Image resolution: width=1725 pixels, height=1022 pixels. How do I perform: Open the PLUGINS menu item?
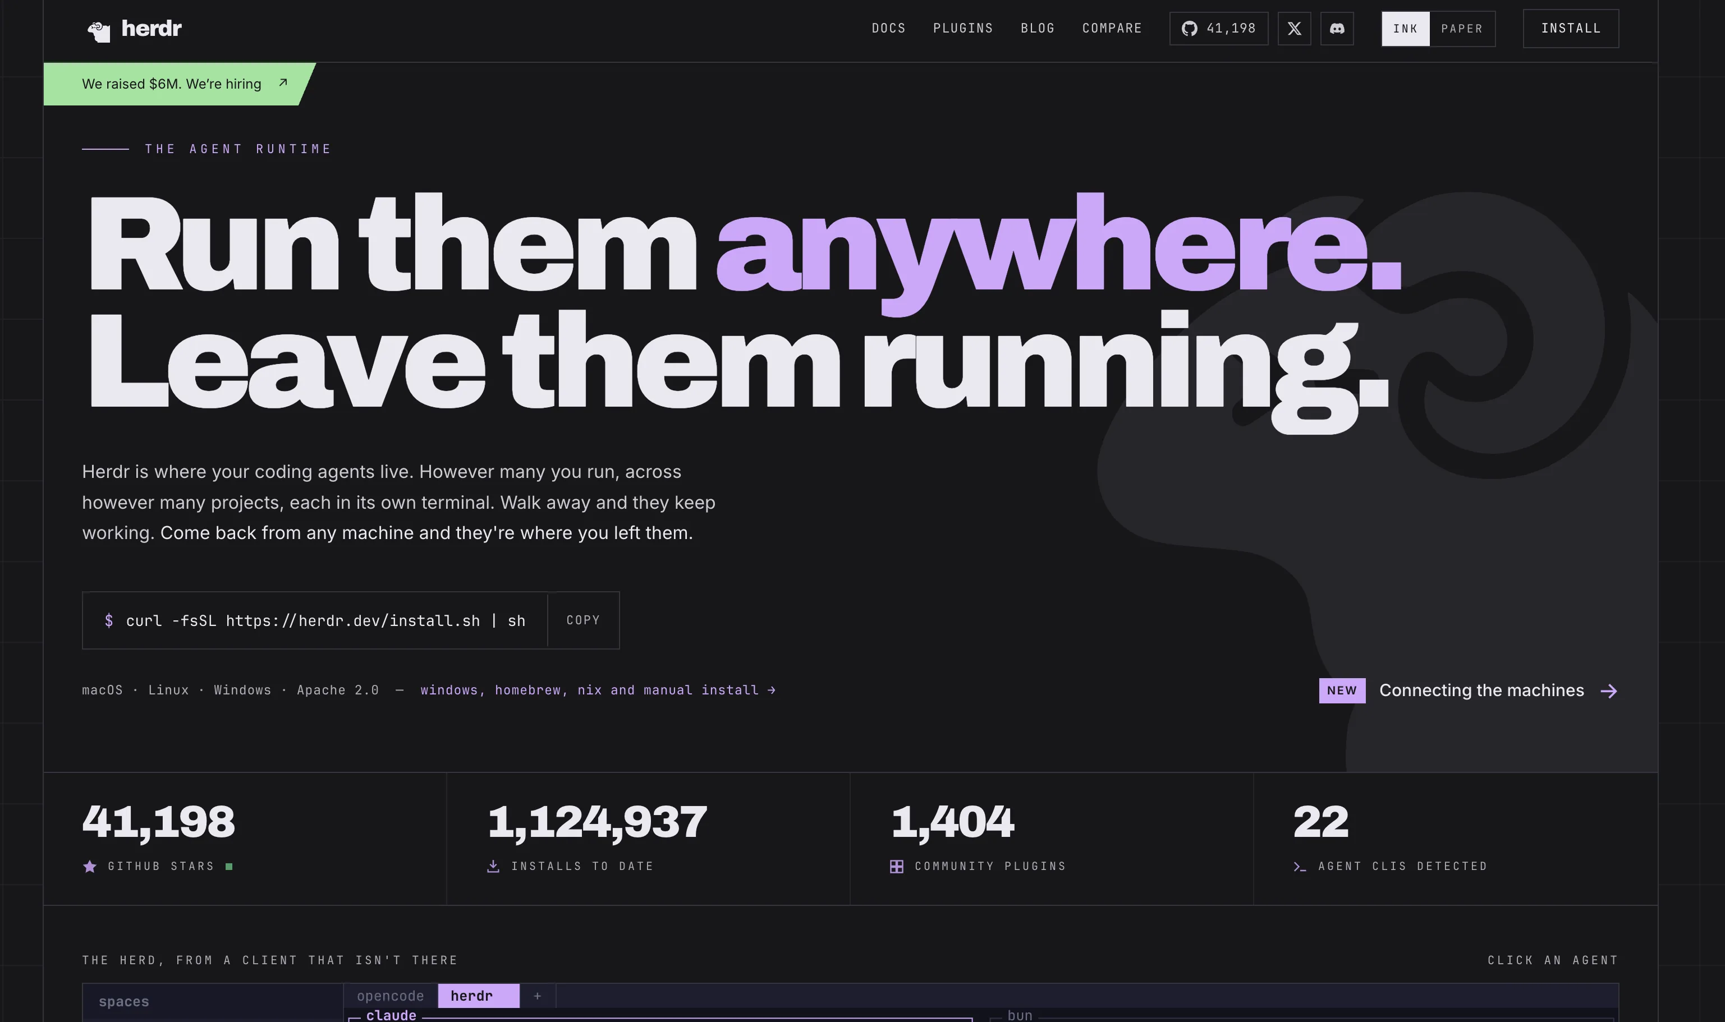(x=963, y=28)
